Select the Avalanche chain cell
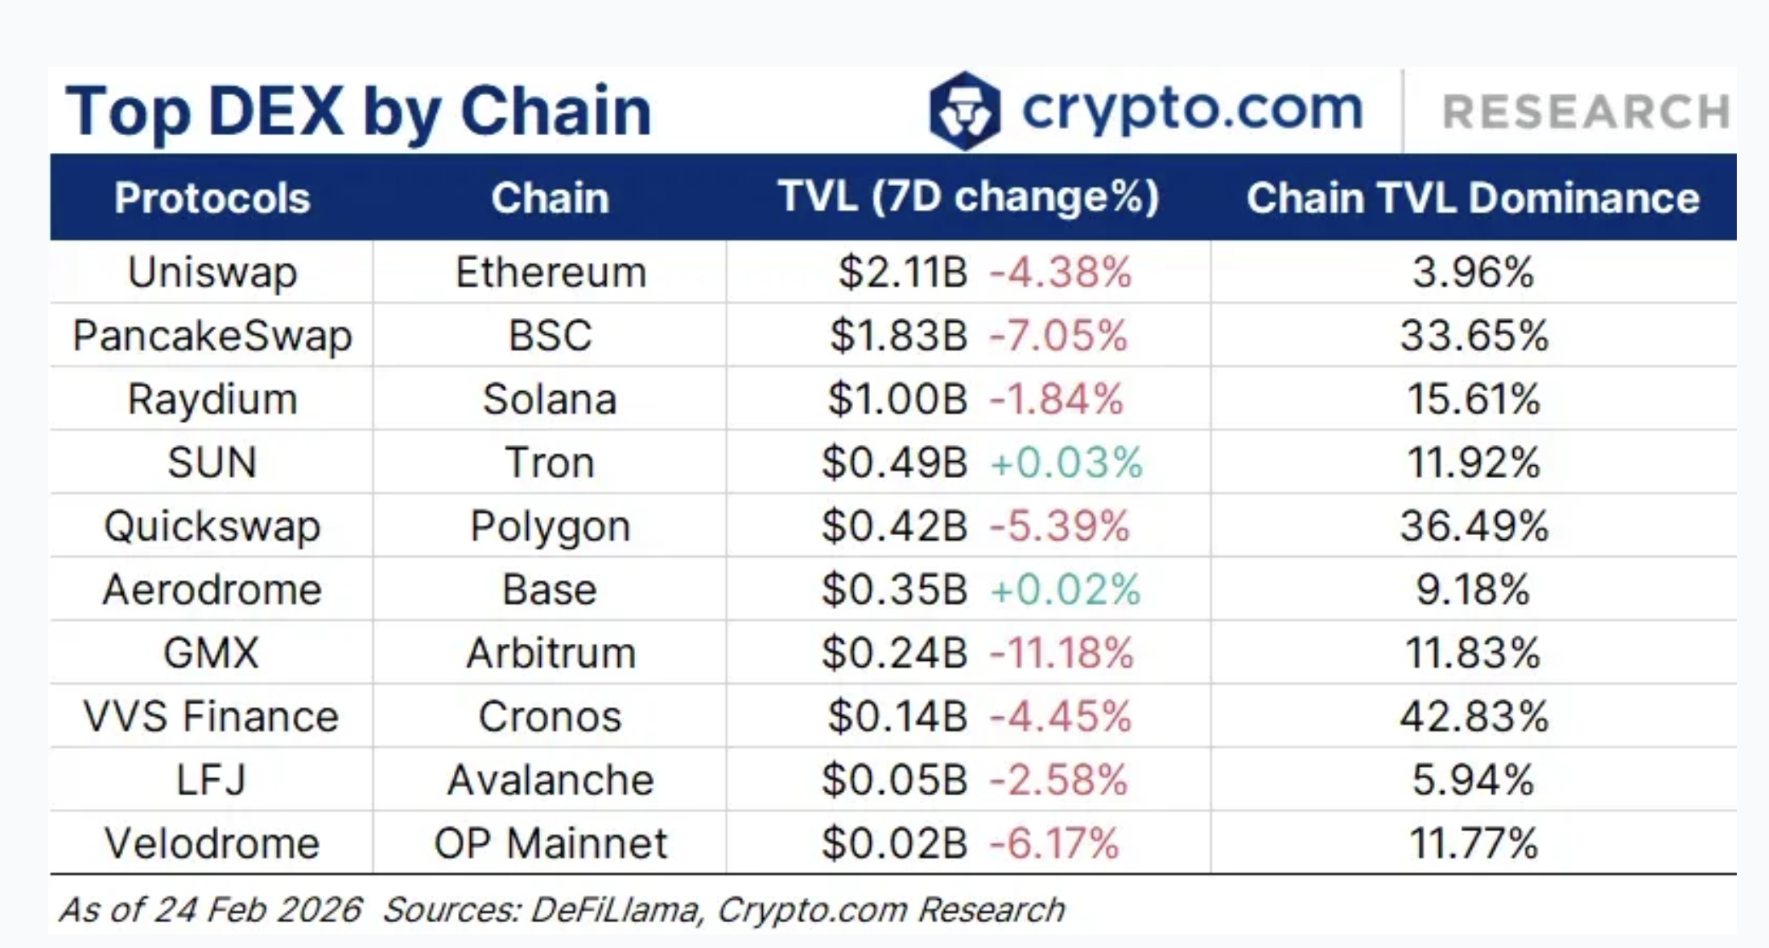Viewport: 1769px width, 948px height. point(550,780)
